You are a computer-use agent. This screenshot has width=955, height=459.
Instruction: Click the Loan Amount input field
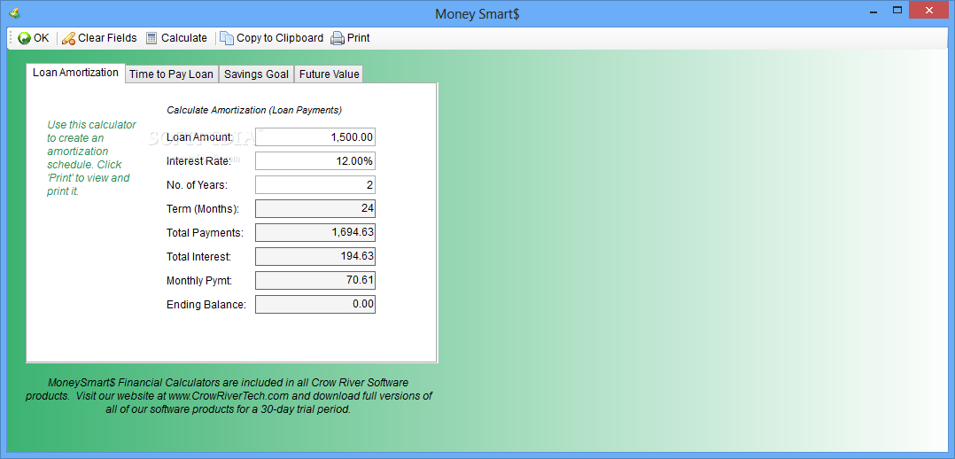point(314,137)
